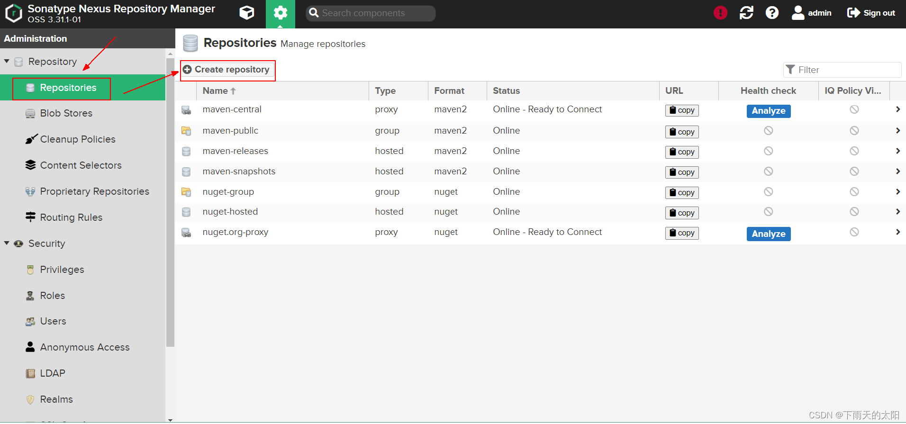Open nuget-hosted row chevron
Screen dimensions: 906x424
(897, 211)
